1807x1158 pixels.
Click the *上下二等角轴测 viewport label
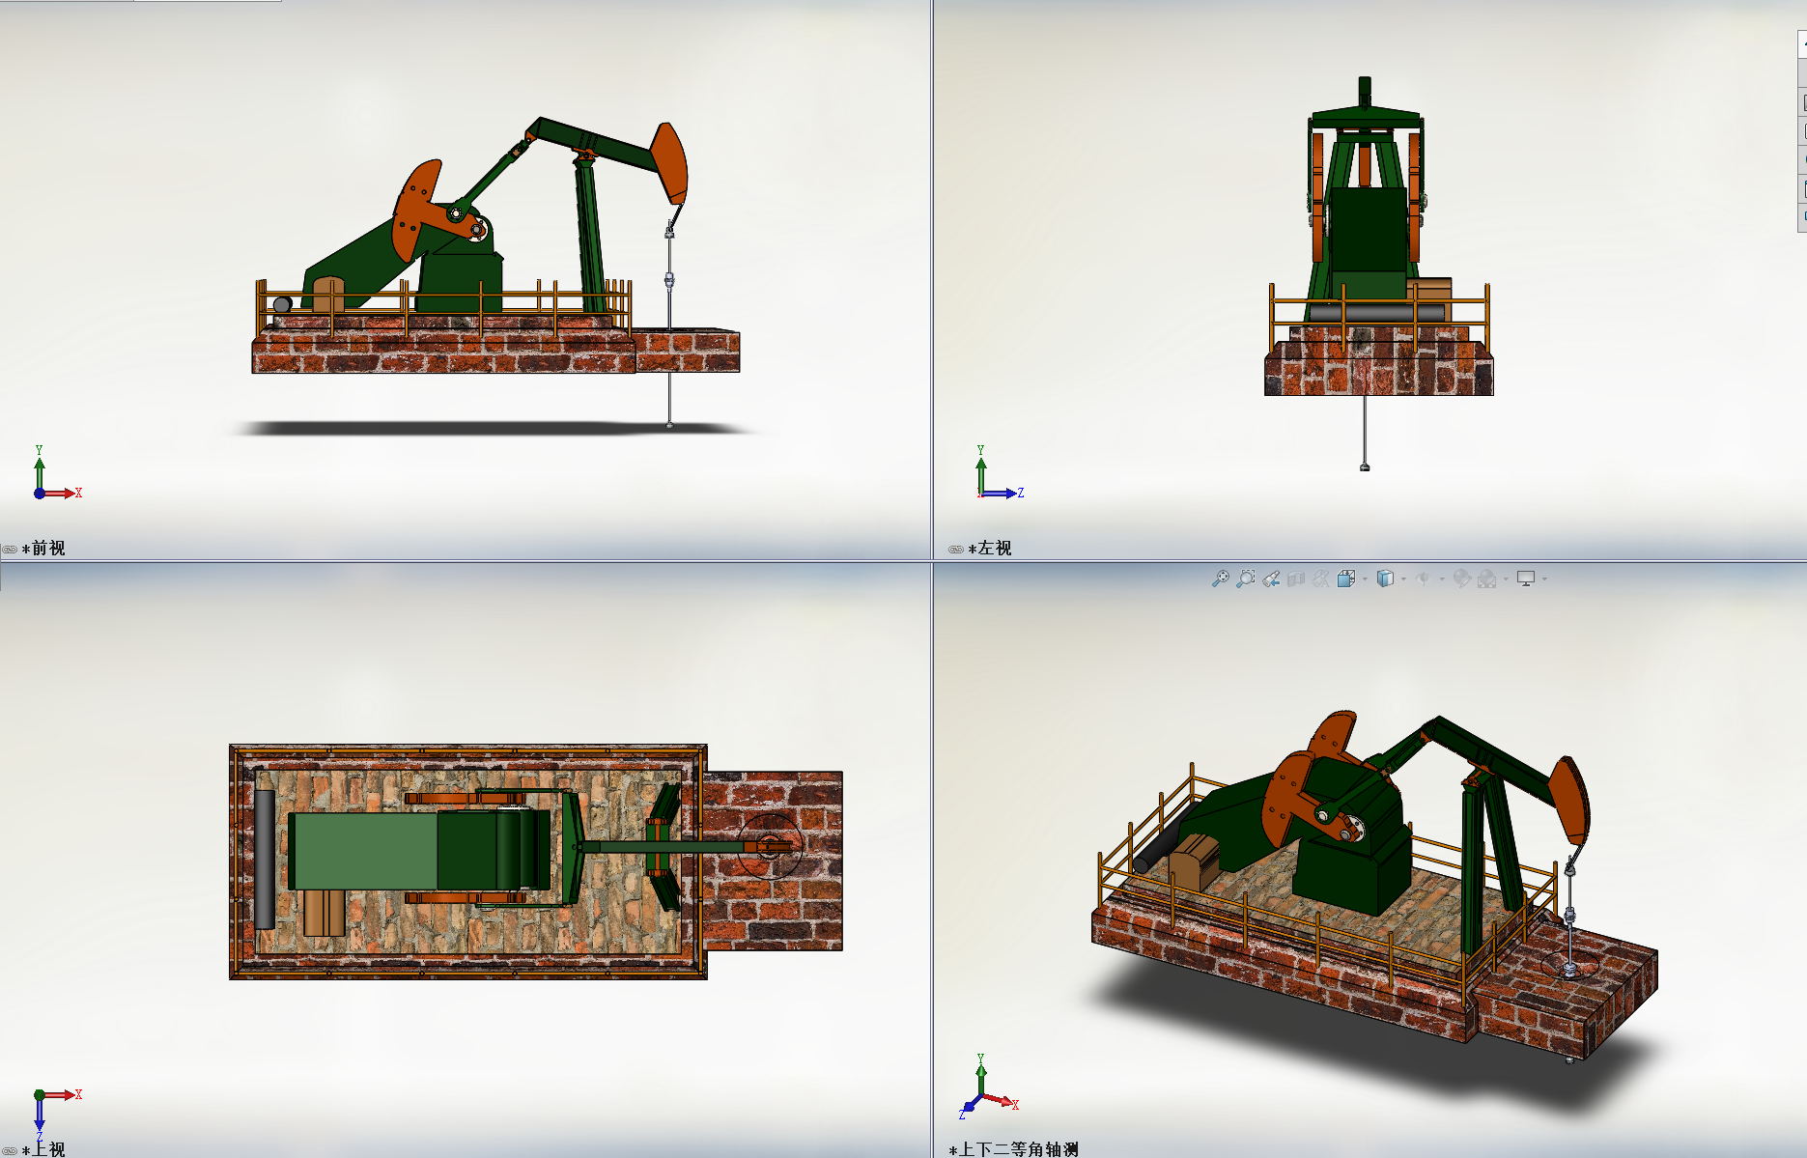[1014, 1149]
